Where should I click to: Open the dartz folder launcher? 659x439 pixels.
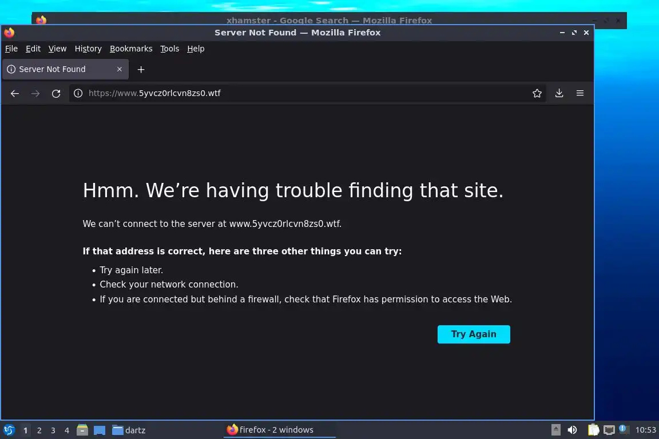[129, 430]
